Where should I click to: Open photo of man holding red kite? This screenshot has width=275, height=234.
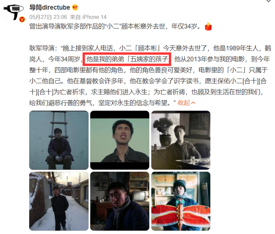coord(180,201)
